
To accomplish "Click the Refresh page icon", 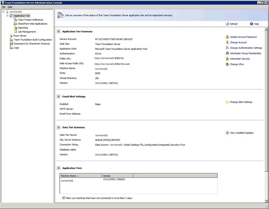I will pos(227,24).
